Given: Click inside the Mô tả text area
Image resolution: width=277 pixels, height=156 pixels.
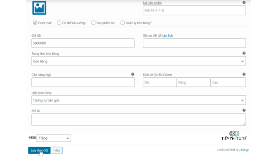Looking at the screenshot, I should coord(139,120).
